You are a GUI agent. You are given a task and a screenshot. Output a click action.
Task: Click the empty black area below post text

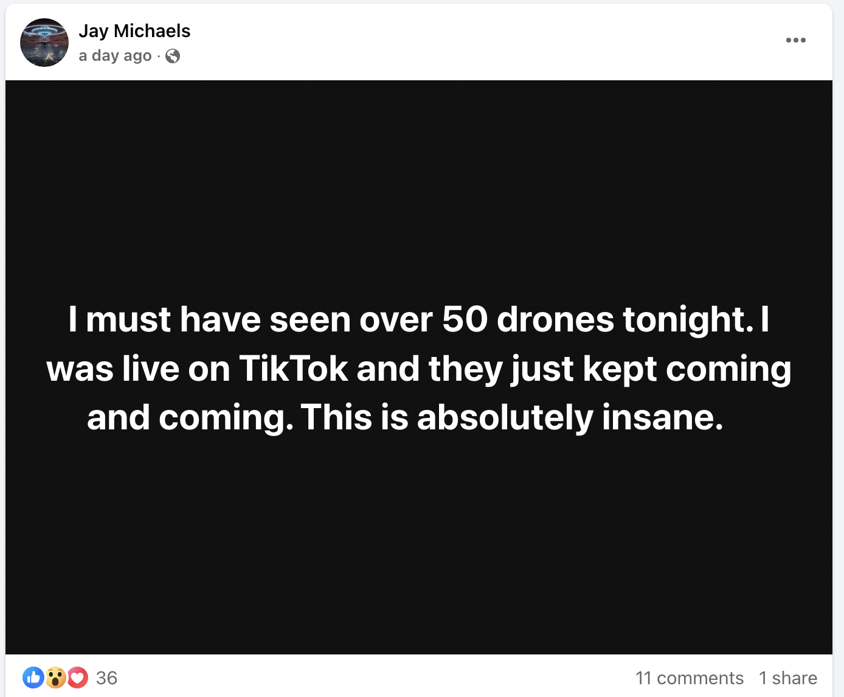click(x=418, y=547)
